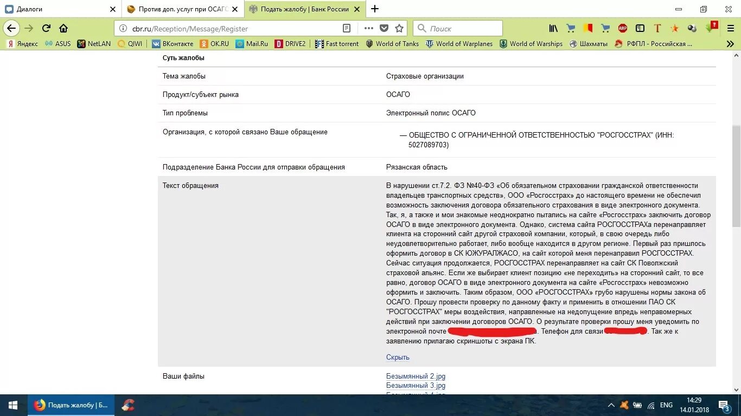
Task: Open page actions three-dot menu
Action: pyautogui.click(x=369, y=29)
